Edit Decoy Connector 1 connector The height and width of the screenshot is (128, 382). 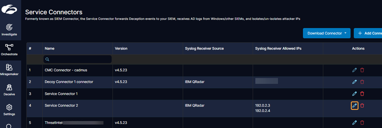[x=354, y=82]
